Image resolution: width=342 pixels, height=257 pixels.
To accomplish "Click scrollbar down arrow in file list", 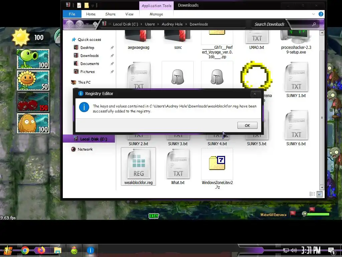I will tap(322, 187).
